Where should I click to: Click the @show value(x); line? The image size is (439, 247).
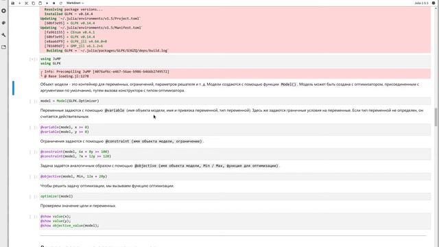56,216
